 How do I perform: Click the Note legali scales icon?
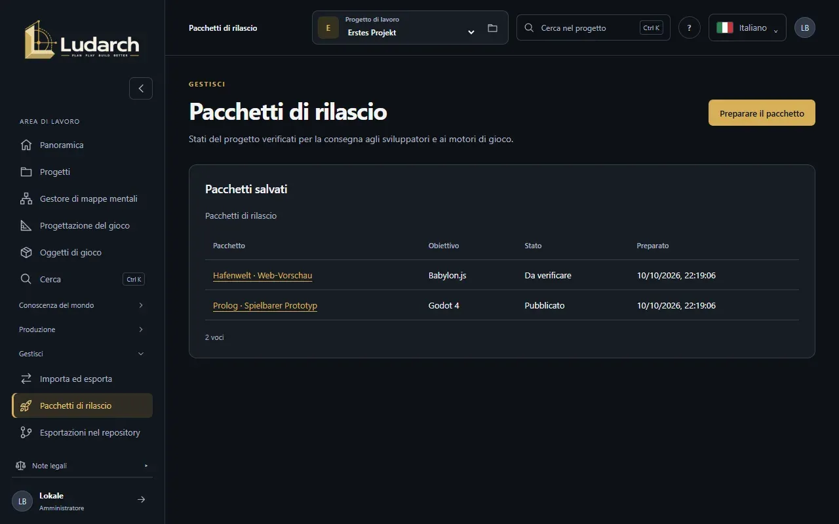click(21, 466)
